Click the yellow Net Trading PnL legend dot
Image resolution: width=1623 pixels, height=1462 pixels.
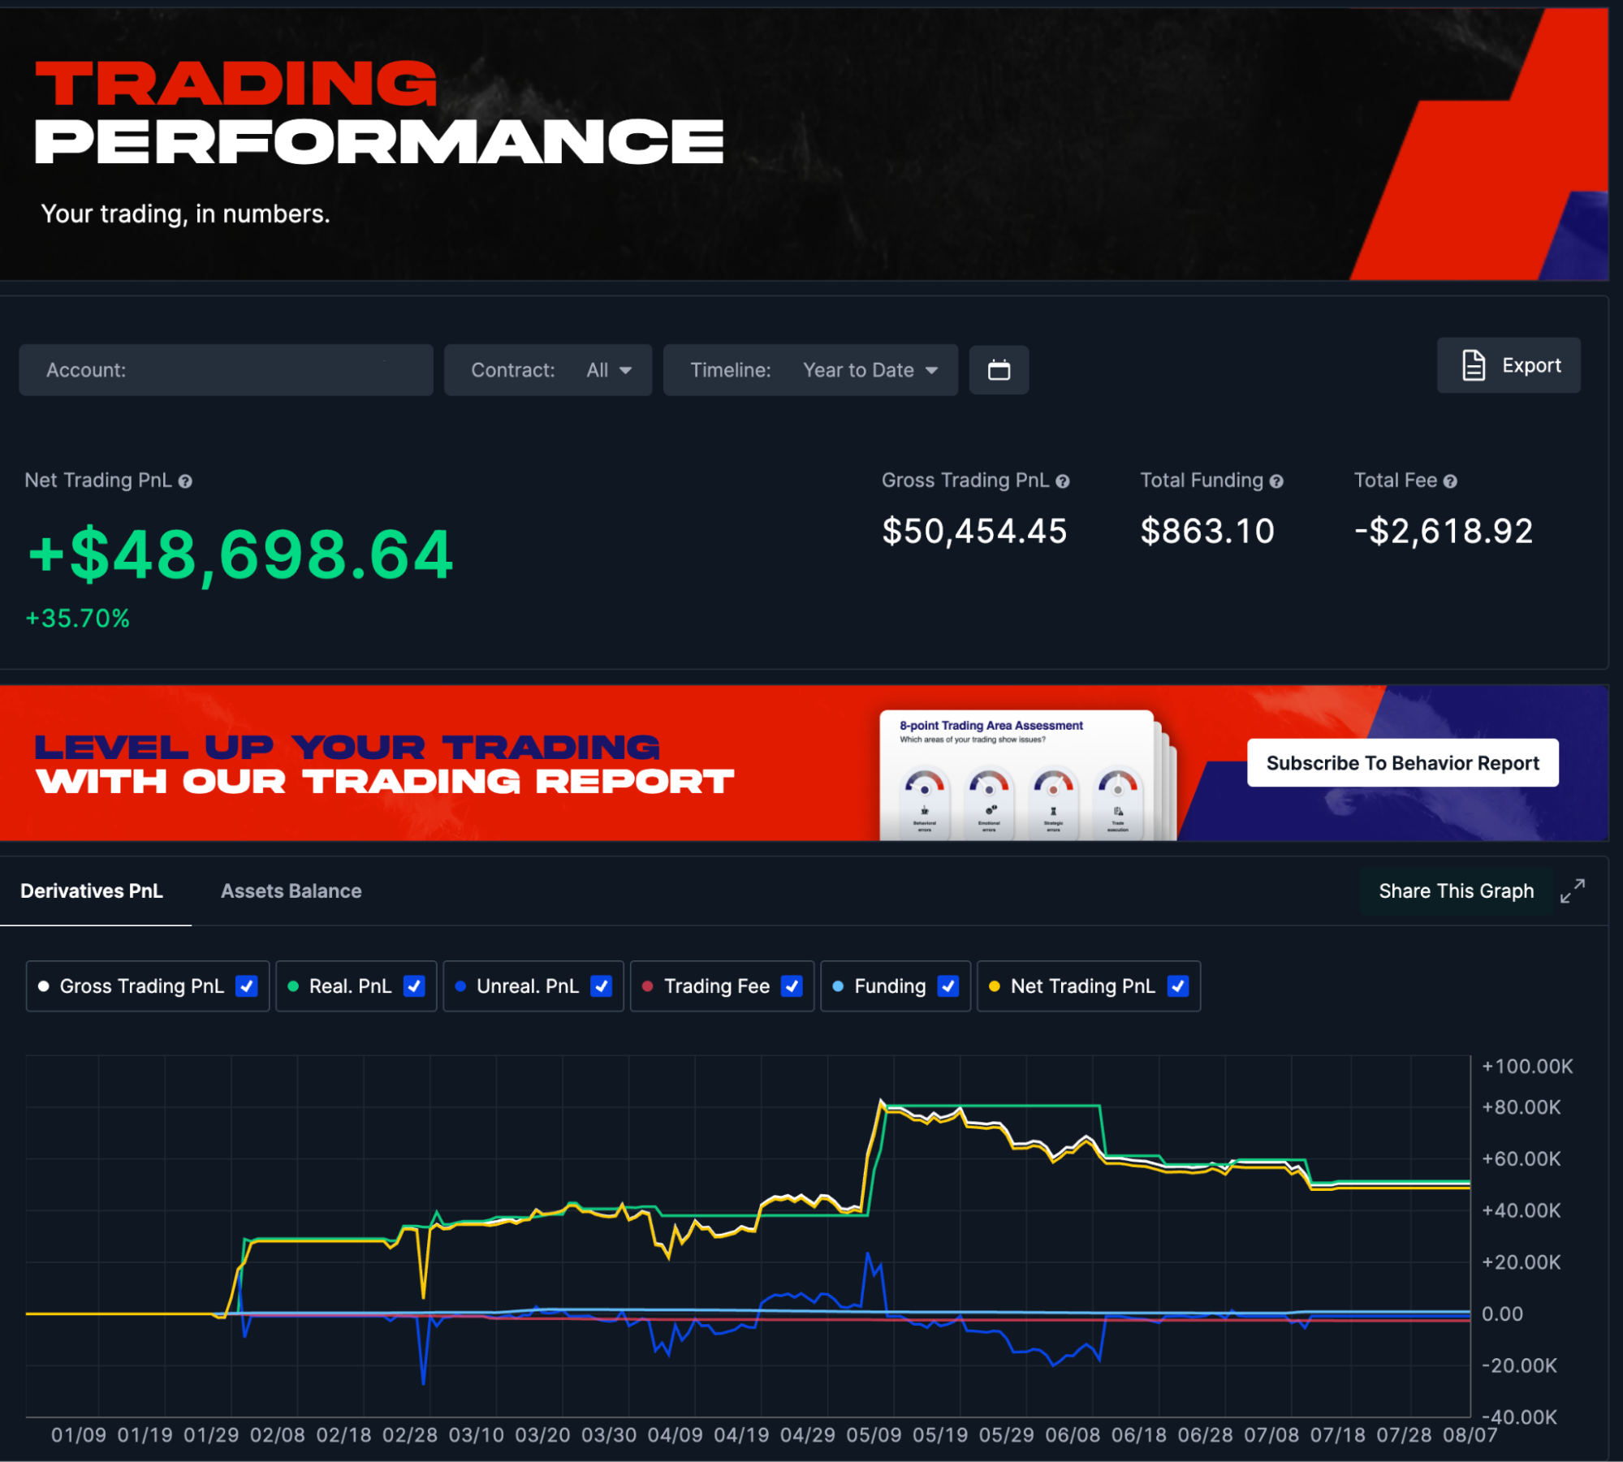point(994,985)
